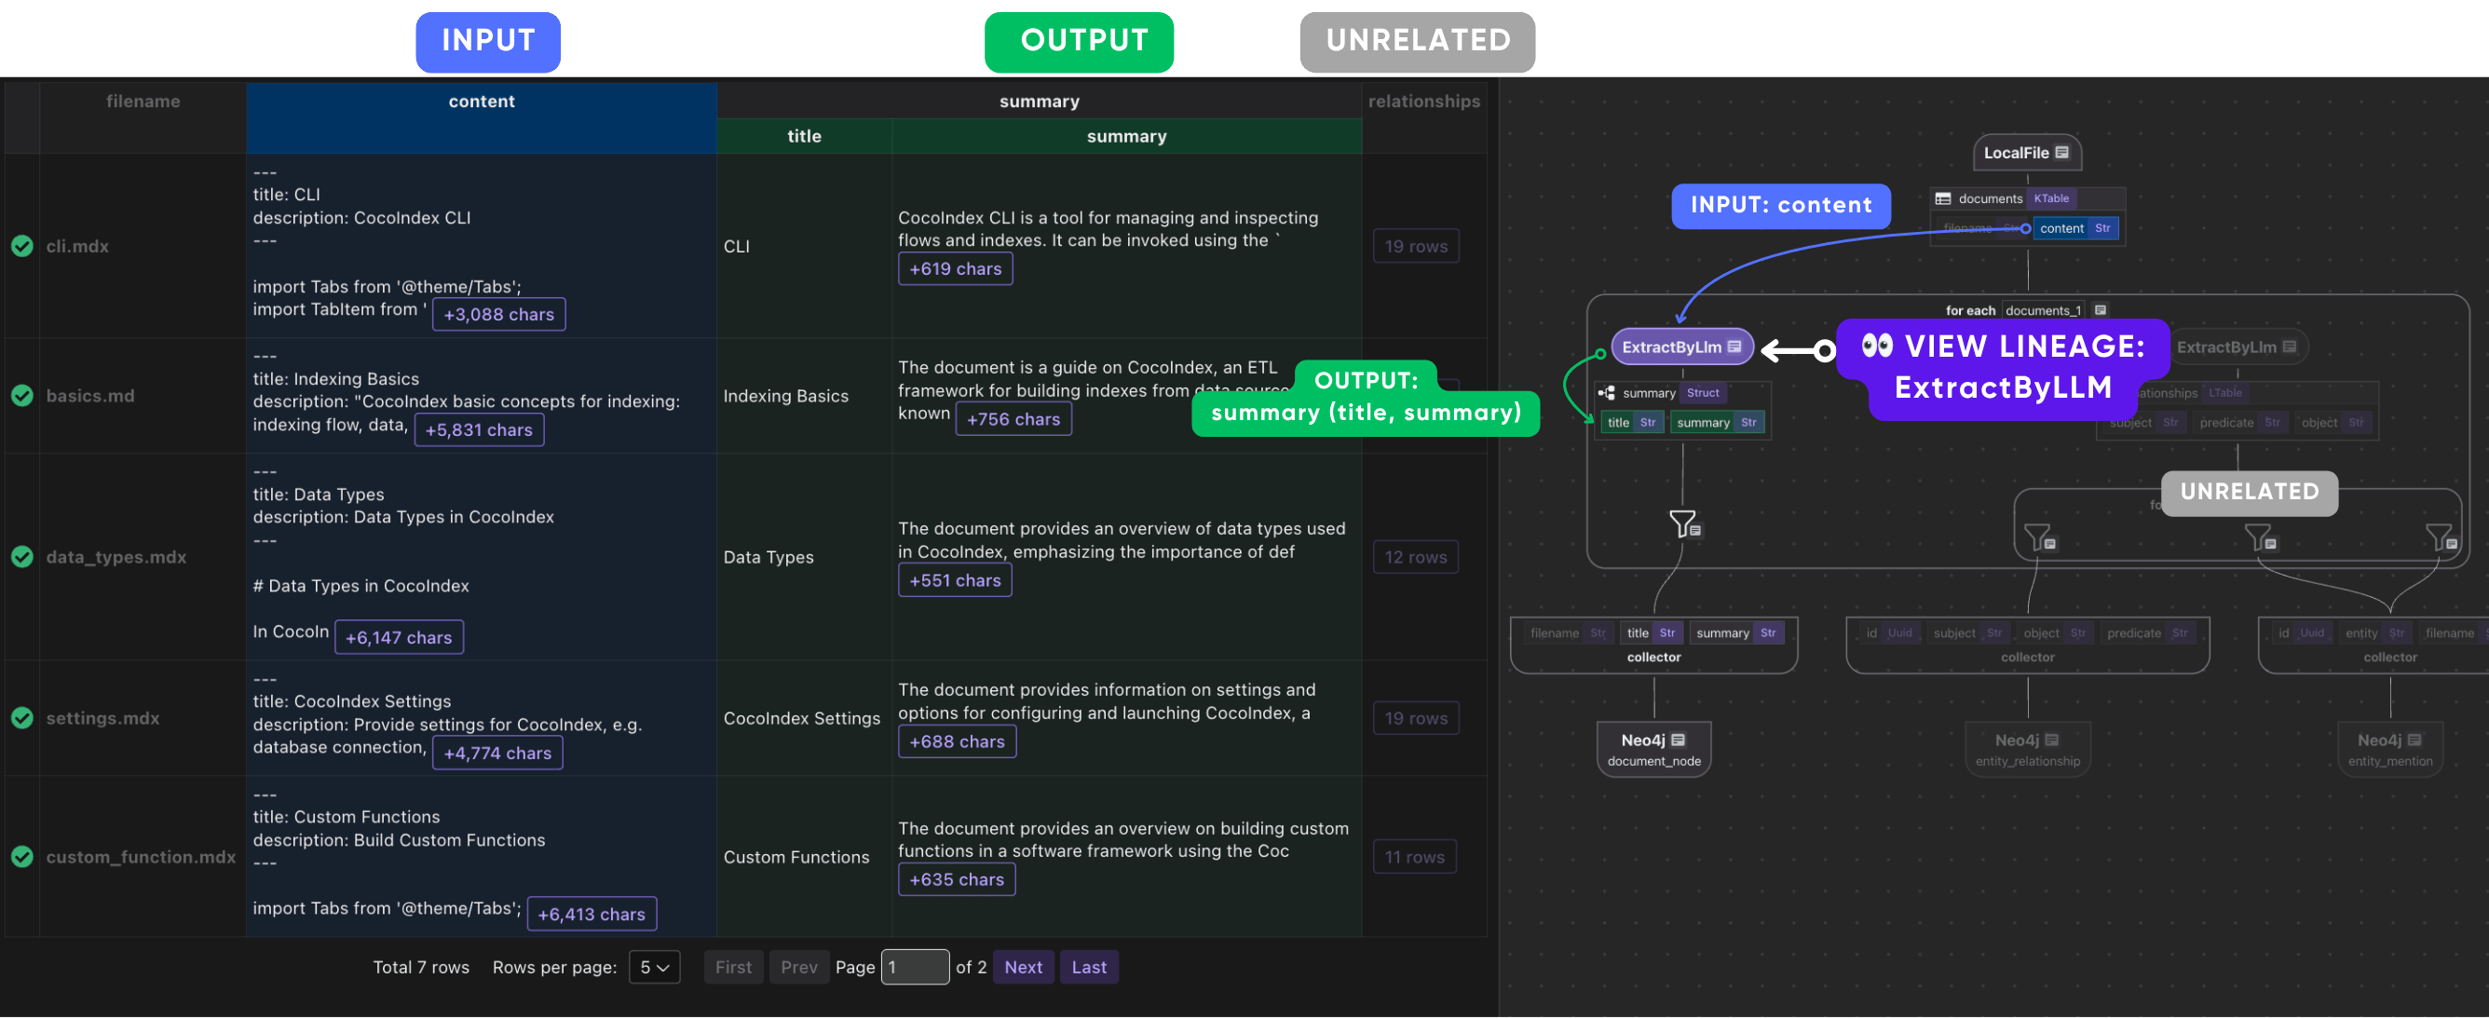Click the green check icon beside settings.mdx

point(22,719)
